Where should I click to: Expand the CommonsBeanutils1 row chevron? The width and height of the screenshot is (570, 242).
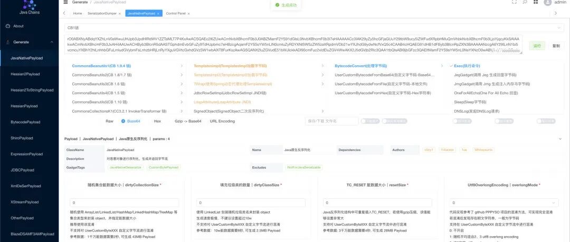coord(182,66)
